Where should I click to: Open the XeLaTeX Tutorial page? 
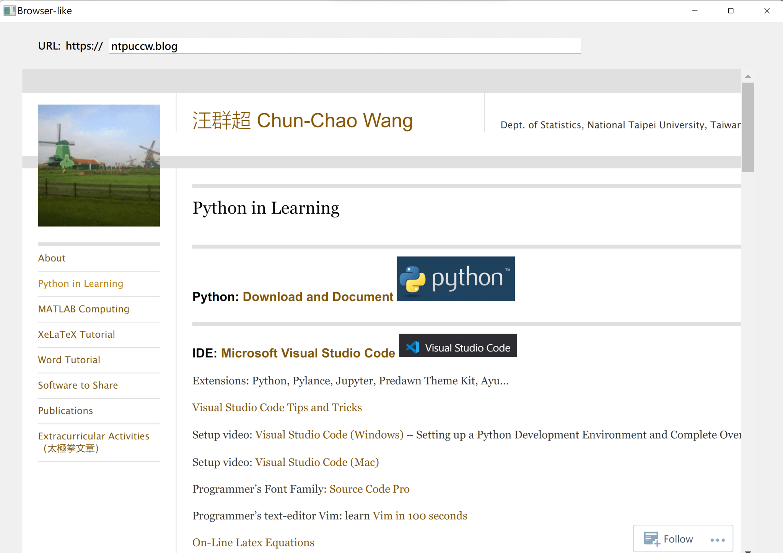76,334
